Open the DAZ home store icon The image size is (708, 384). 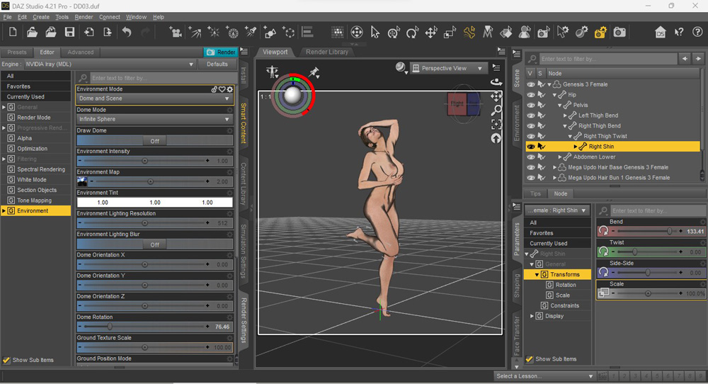[661, 32]
